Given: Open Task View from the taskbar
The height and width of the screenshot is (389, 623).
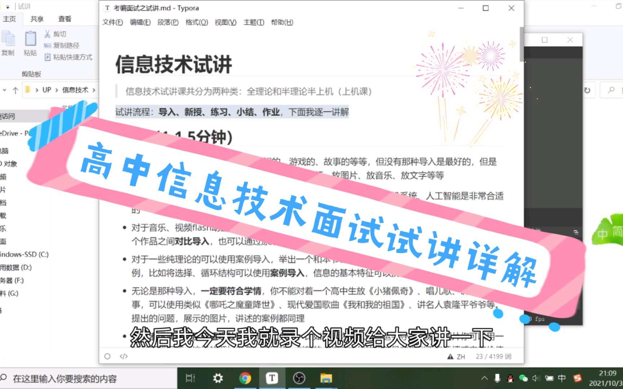Looking at the screenshot, I should (190, 378).
